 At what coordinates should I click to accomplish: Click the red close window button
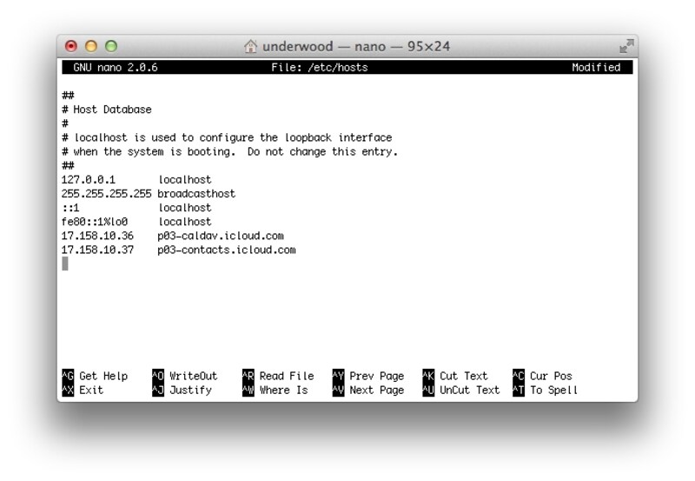(72, 47)
